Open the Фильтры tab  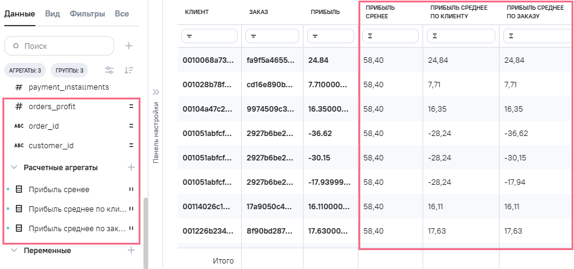tap(87, 13)
